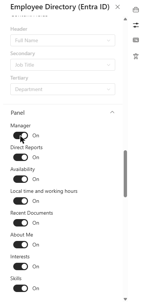Open the briefcase toolbox icon
148x302 pixels.
136,10
